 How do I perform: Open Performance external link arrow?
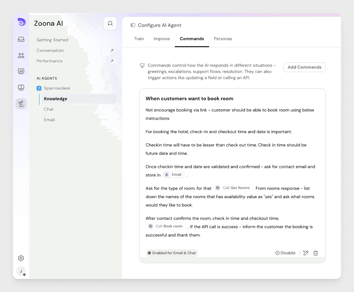(112, 61)
